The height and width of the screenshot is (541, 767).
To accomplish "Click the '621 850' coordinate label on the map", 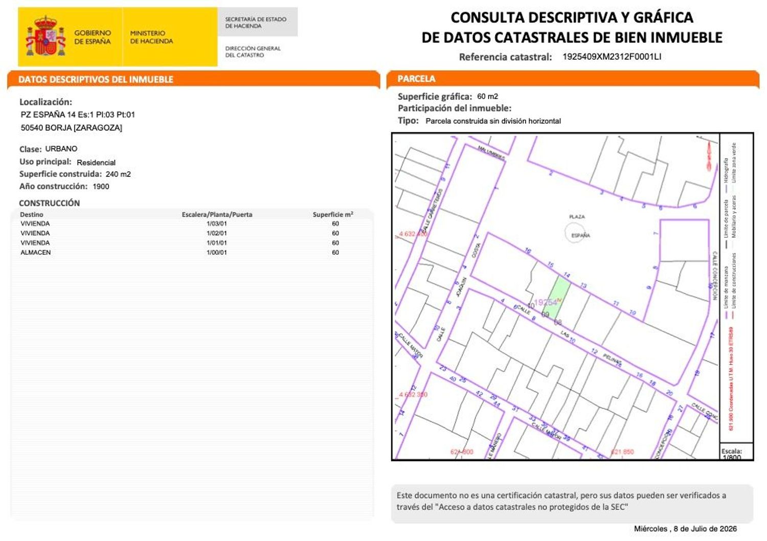I will (x=622, y=452).
